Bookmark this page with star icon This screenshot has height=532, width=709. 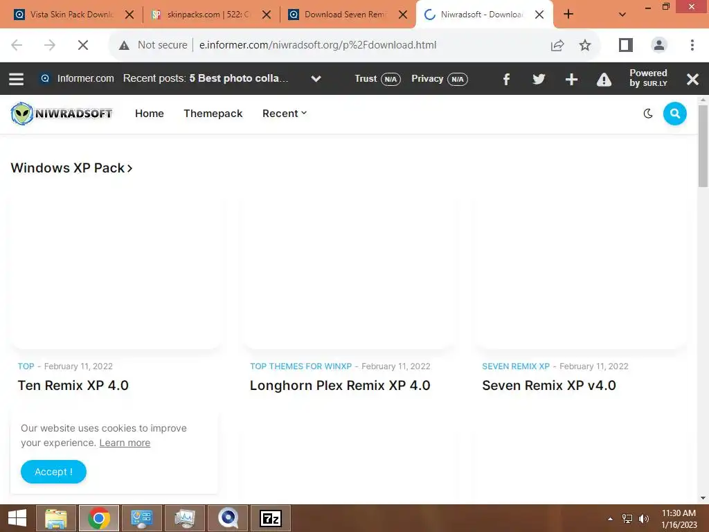[x=585, y=45]
